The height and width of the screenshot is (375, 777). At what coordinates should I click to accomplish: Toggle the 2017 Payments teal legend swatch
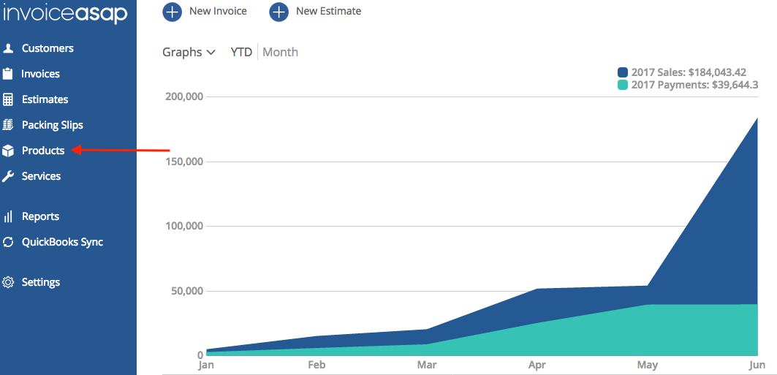point(623,85)
